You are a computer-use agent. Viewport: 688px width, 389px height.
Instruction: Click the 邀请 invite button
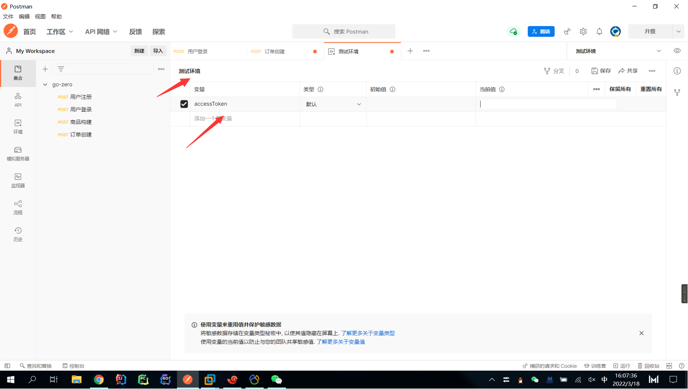point(541,31)
